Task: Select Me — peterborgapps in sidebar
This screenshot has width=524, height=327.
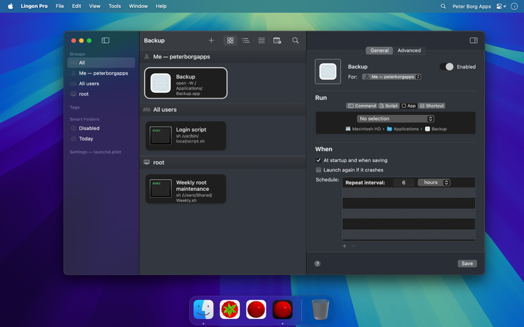Action: 102,73
